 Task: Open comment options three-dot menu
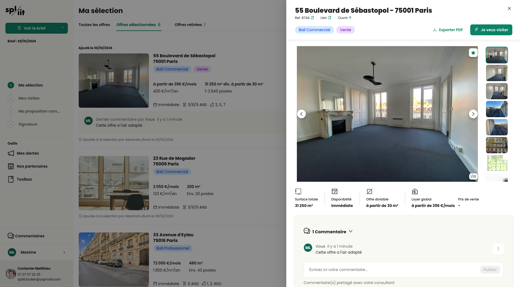pos(498,249)
